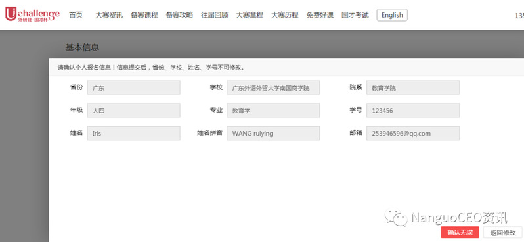524x242 pixels.
Task: Click the Uchallenge logo icon
Action: 32,14
